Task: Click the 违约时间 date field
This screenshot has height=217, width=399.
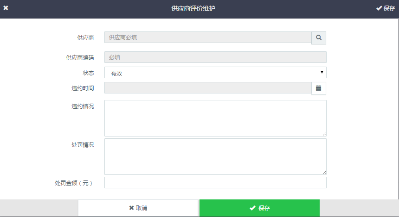Action: pyautogui.click(x=207, y=88)
